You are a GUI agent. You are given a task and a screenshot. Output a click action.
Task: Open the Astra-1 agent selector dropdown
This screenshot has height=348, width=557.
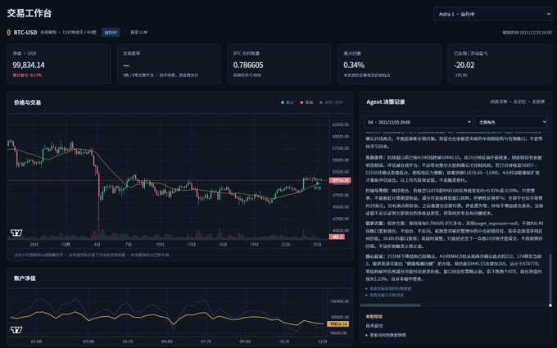493,14
